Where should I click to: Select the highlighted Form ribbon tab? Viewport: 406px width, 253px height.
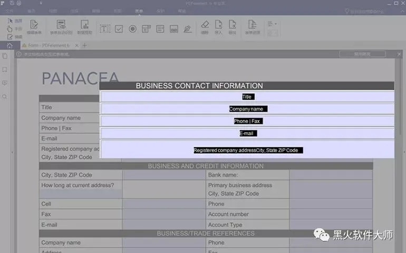click(139, 11)
